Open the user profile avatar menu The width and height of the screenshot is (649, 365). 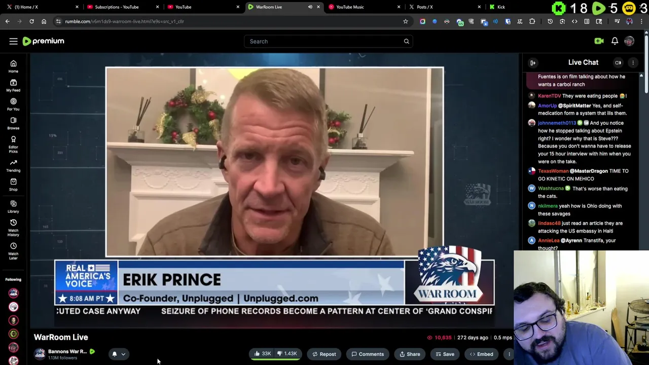pos(629,41)
